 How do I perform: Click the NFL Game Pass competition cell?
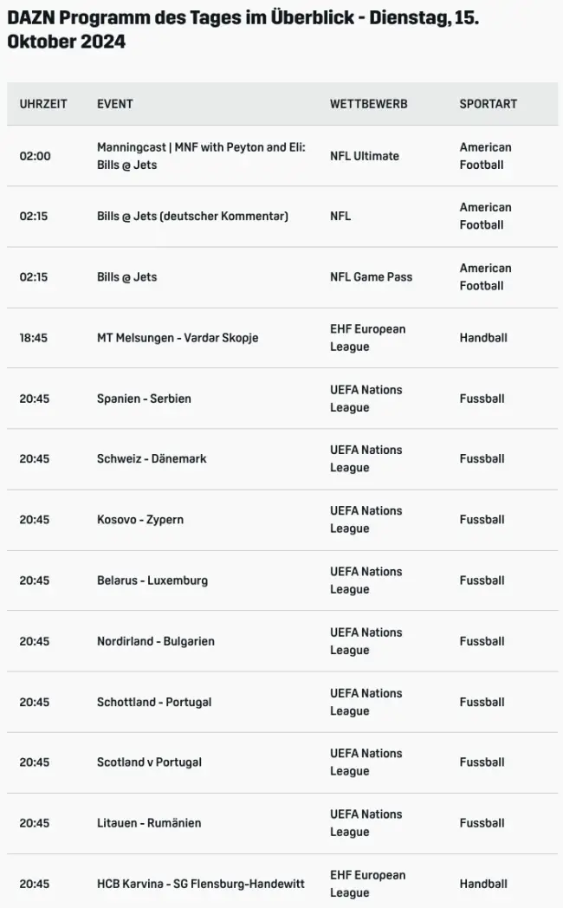pos(371,277)
